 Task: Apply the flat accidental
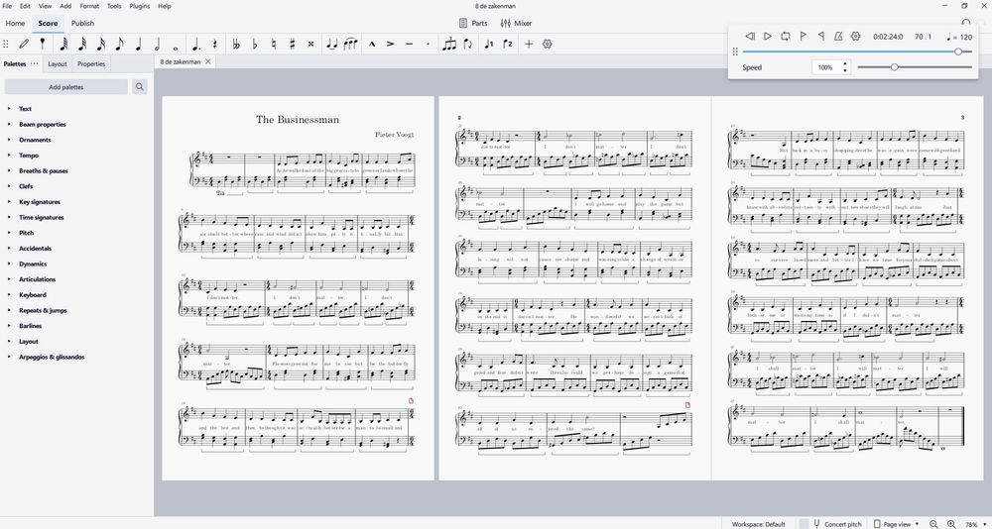254,45
